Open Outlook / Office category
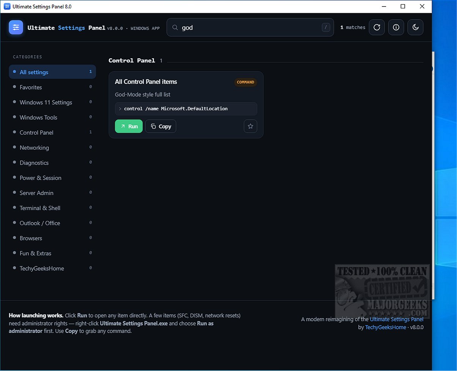Image resolution: width=457 pixels, height=371 pixels. click(x=52, y=223)
